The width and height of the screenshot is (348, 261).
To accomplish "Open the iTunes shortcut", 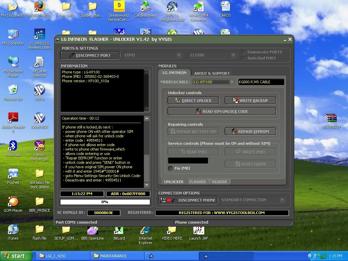I will pyautogui.click(x=13, y=232).
